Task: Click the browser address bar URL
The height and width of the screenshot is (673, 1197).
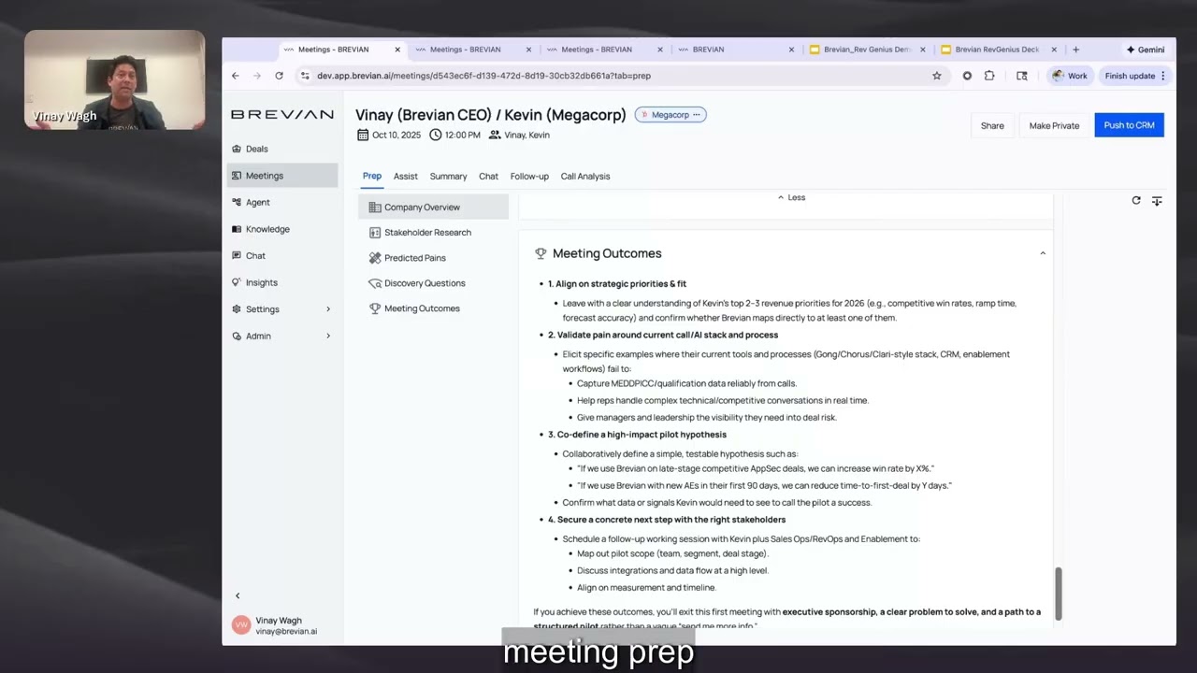Action: (483, 76)
